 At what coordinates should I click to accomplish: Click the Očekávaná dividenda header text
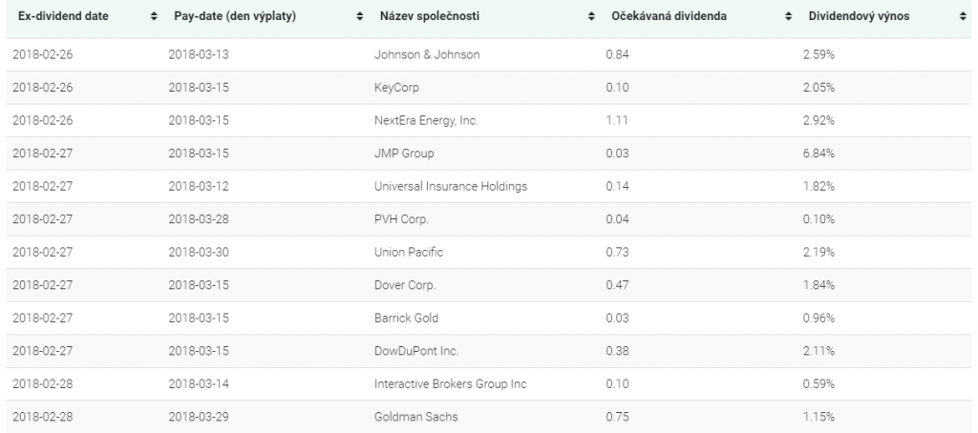668,18
